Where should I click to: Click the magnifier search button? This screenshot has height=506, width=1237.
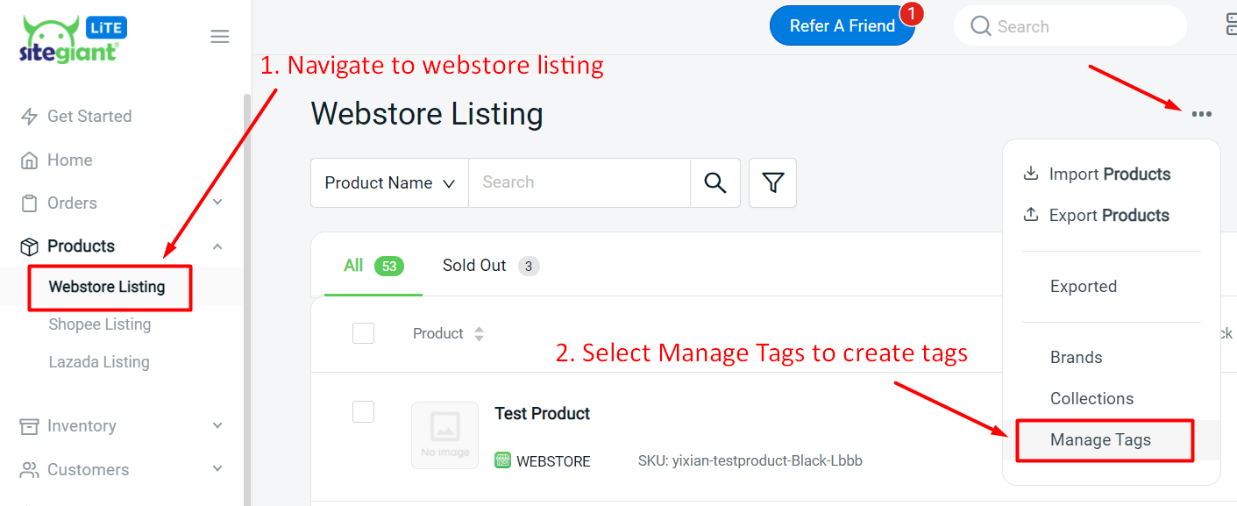point(715,182)
